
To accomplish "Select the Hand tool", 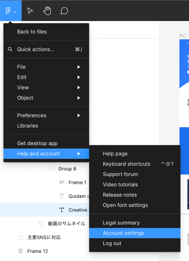I will tap(47, 11).
